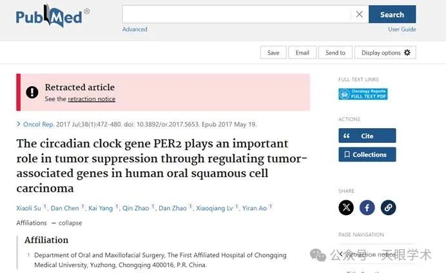Share article on Facebook icon

367,207
